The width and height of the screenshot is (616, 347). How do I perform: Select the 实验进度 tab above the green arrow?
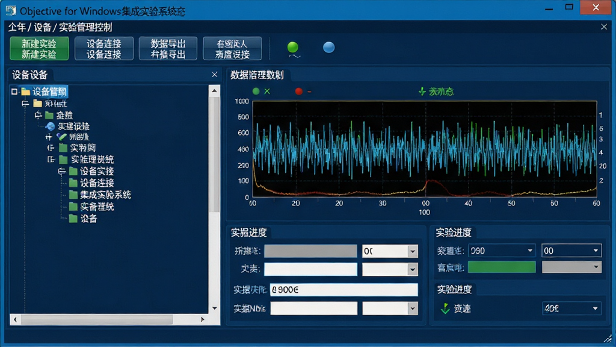455,290
